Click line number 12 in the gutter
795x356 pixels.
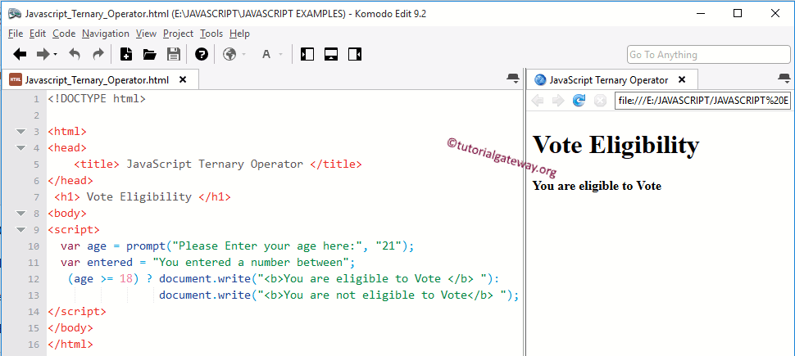pos(34,279)
